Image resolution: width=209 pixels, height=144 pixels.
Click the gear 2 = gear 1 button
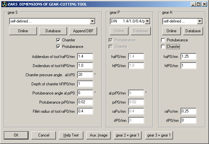(128, 135)
